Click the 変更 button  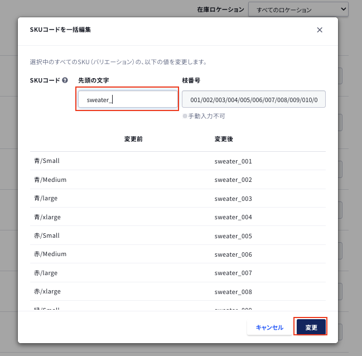point(311,327)
